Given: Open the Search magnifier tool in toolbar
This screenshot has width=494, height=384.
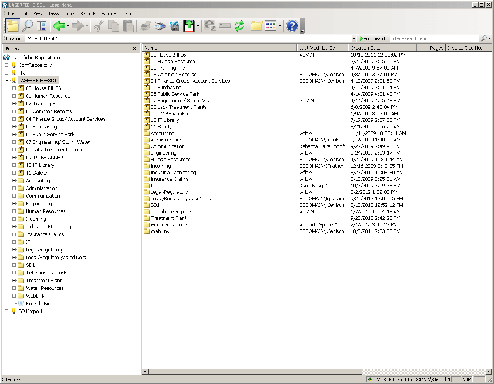Looking at the screenshot, I should (27, 26).
